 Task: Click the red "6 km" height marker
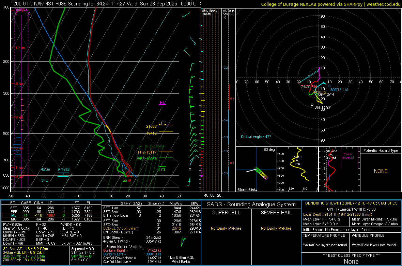[x=20, y=117]
